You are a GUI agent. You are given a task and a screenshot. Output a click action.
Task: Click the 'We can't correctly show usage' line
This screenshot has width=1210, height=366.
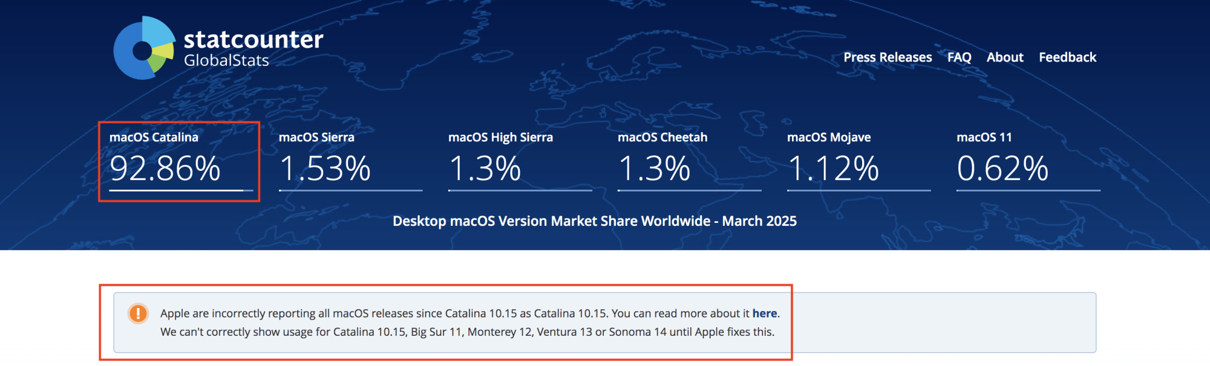467,332
